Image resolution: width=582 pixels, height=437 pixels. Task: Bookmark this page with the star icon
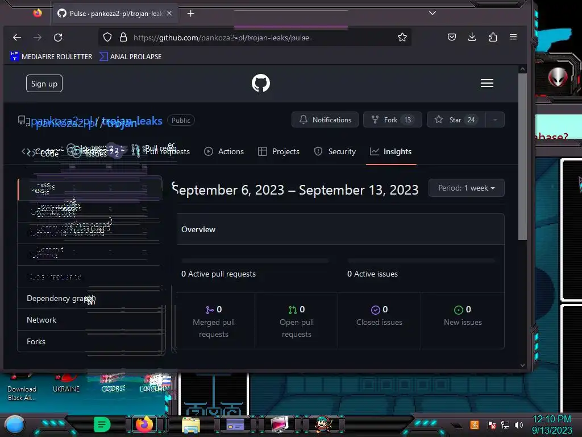pos(402,37)
